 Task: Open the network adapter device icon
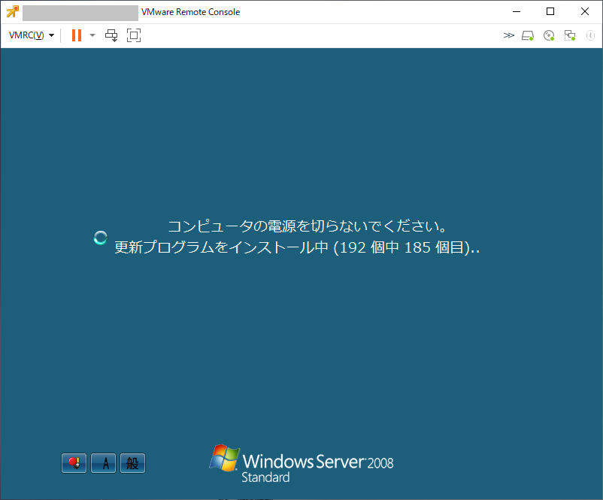(x=570, y=36)
